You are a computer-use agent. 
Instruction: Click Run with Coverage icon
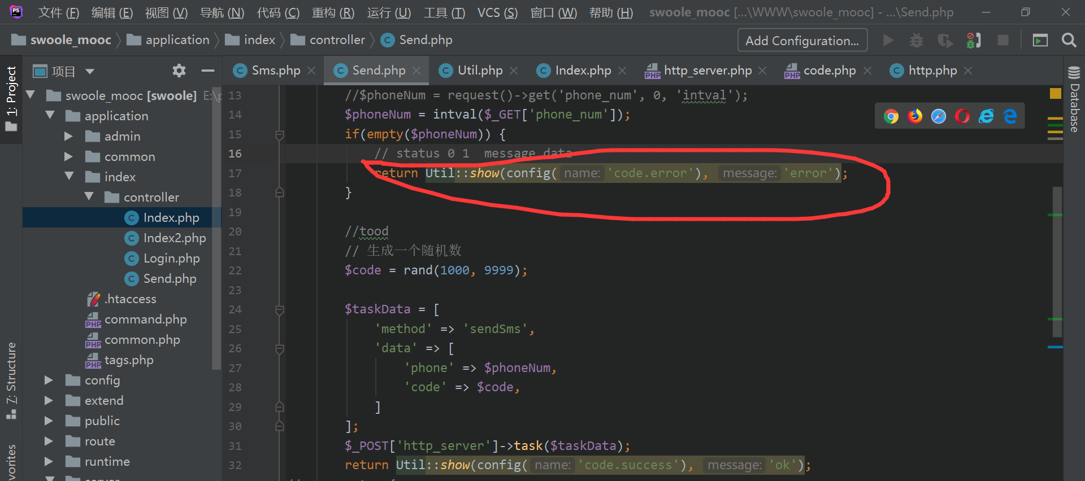945,40
